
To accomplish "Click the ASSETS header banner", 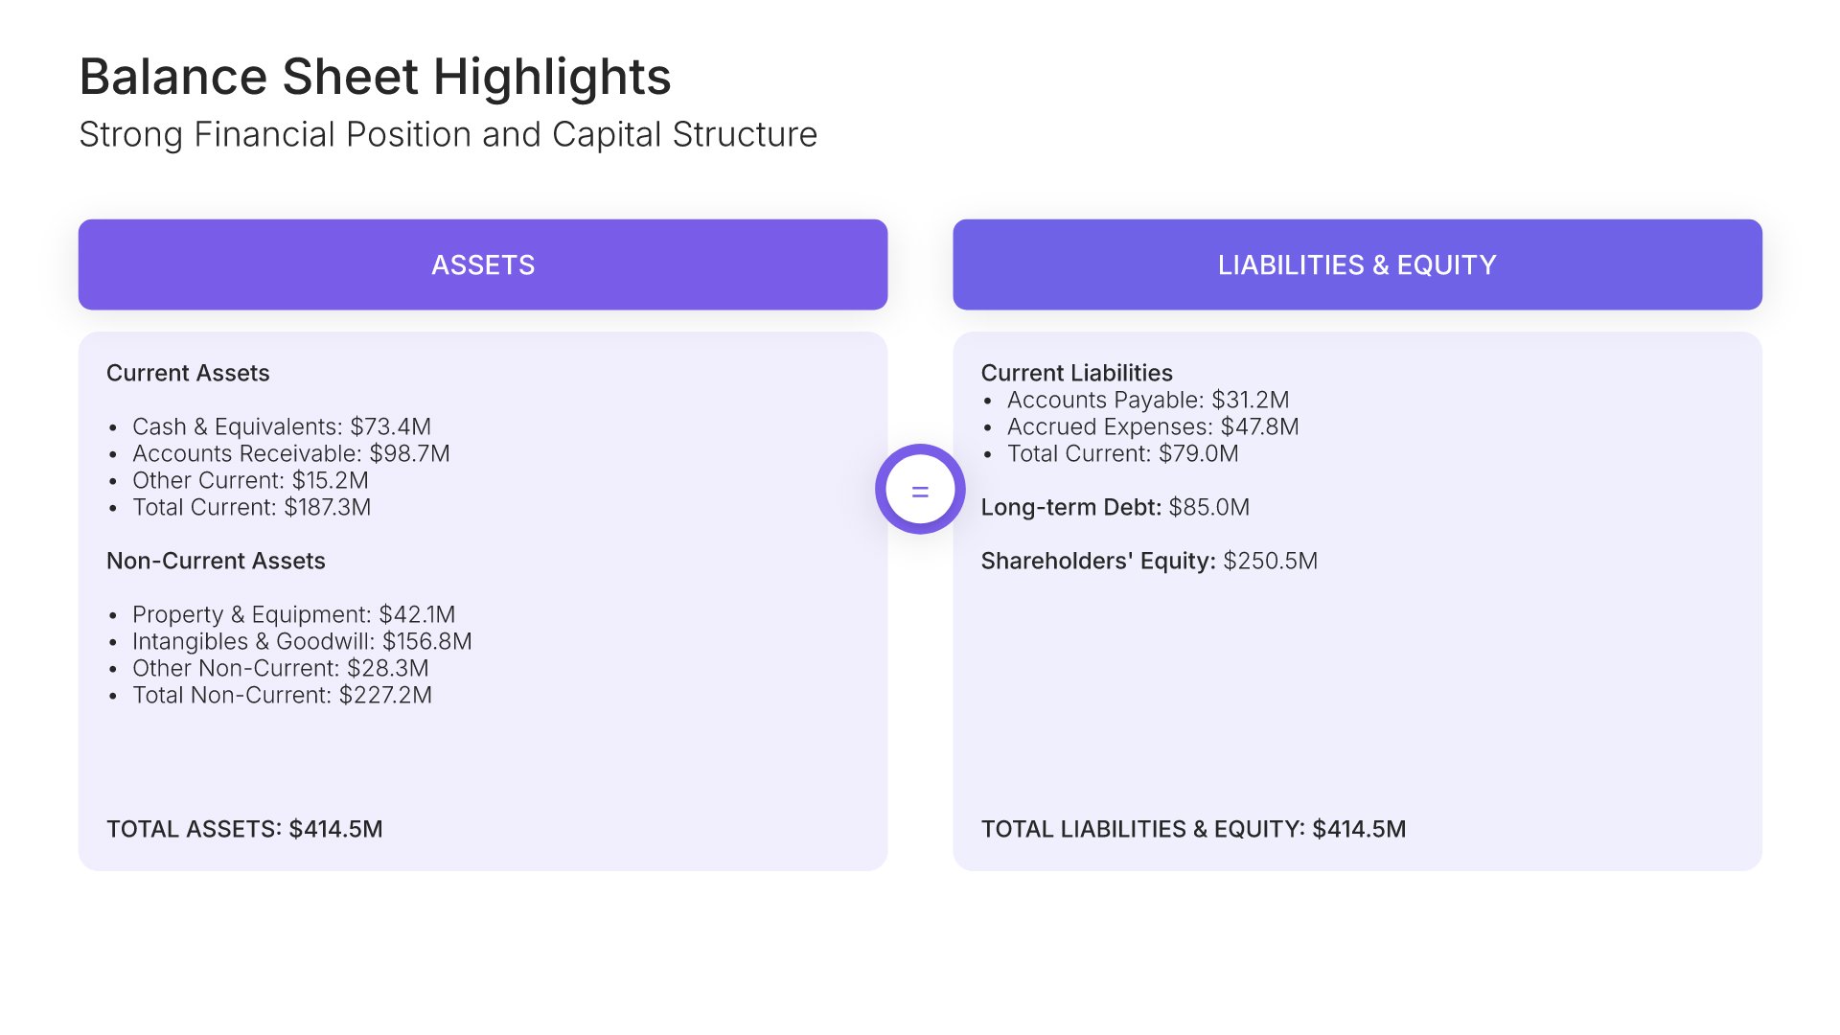I will 483,264.
